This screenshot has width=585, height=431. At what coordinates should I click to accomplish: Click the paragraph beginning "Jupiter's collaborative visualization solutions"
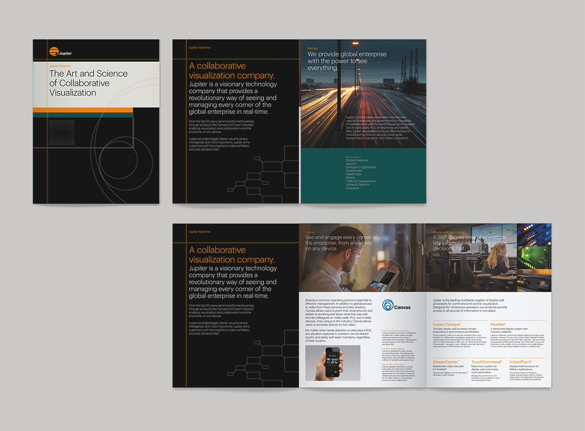coord(380,127)
